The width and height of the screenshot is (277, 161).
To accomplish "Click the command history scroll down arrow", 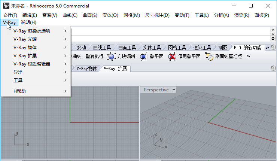I will [273, 34].
